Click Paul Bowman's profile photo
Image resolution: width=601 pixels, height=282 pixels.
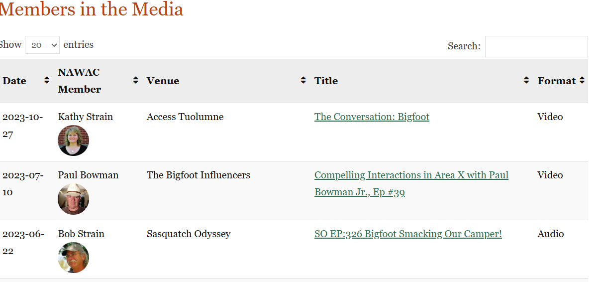74,199
